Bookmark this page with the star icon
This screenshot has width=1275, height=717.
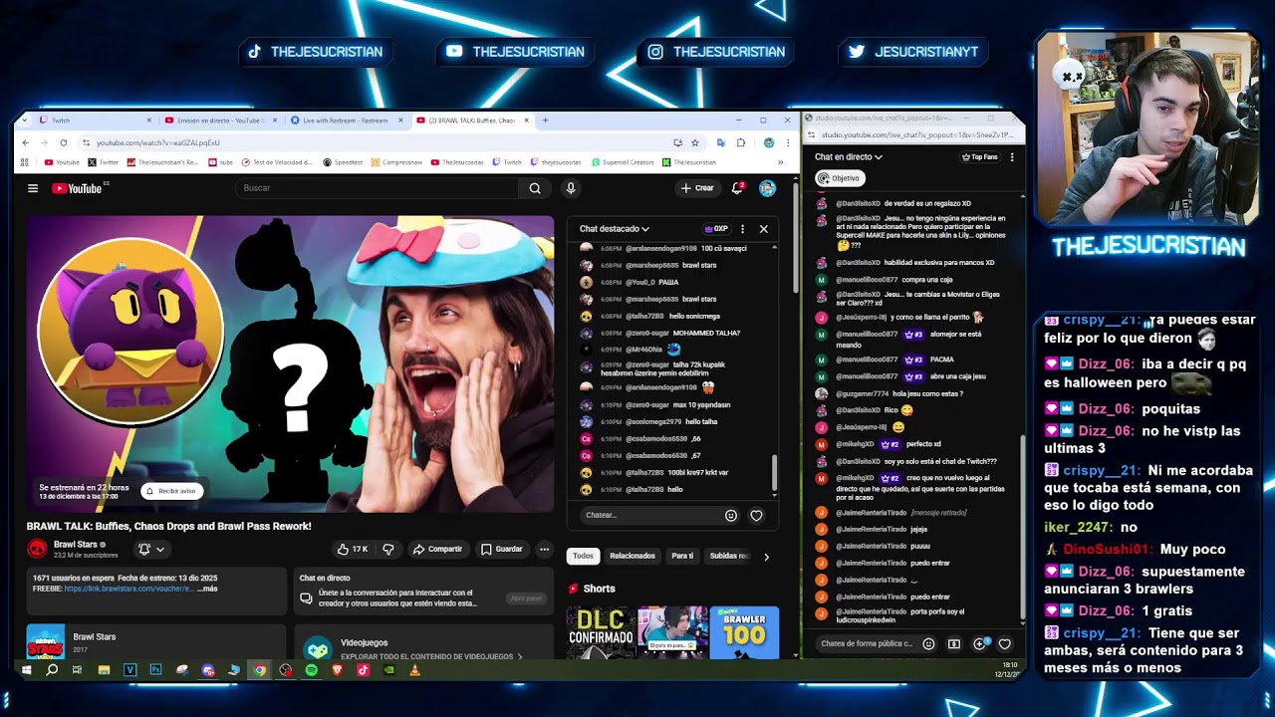click(695, 142)
